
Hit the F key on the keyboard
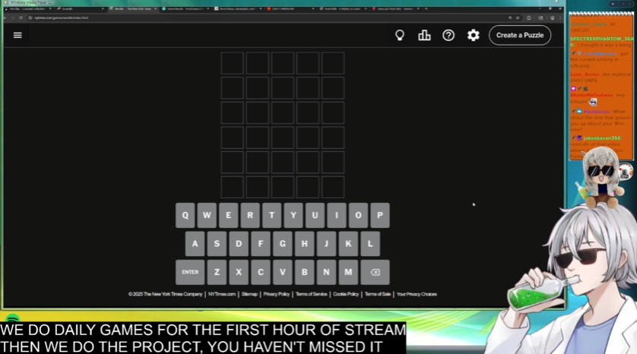[261, 244]
